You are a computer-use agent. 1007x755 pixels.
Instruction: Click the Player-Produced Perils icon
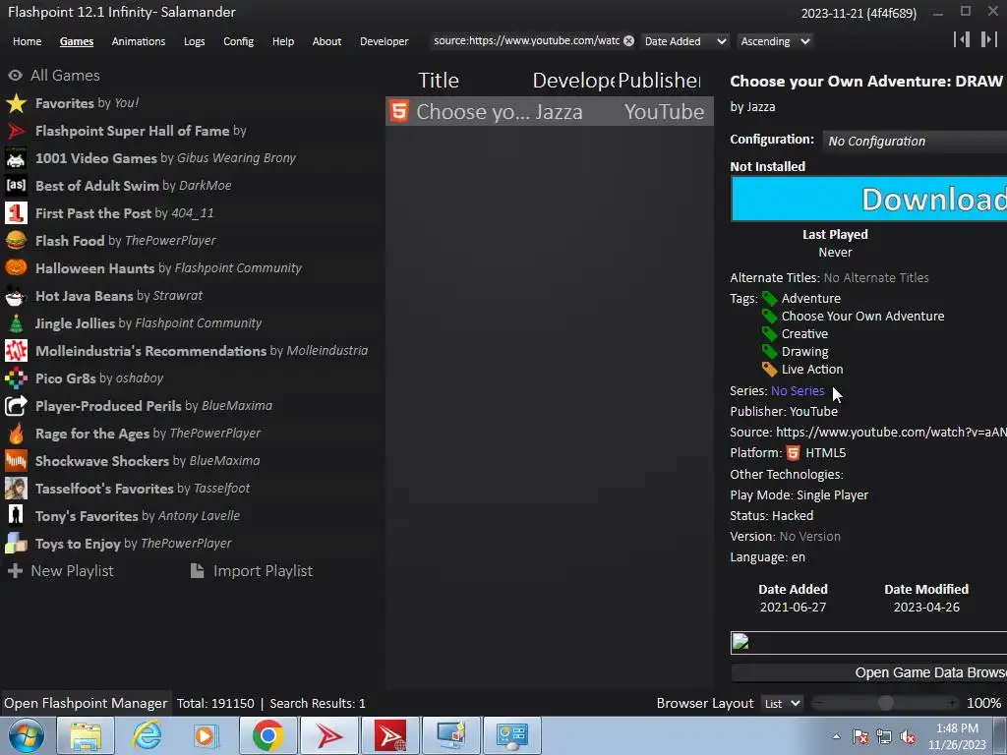click(x=16, y=406)
